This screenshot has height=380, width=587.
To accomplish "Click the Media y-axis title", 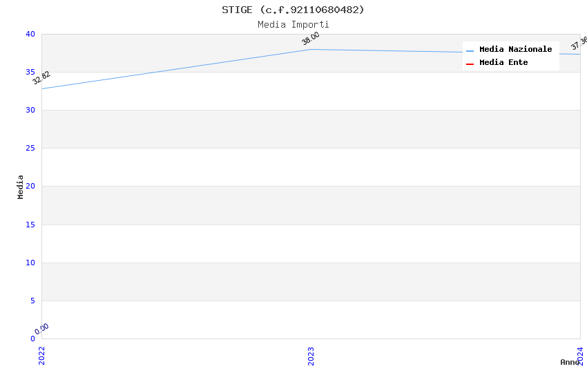I will 21,187.
